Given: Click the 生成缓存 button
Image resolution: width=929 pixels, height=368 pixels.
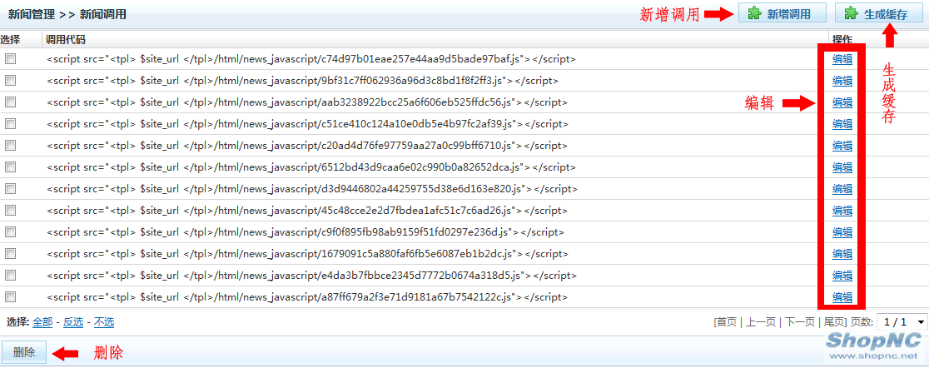Looking at the screenshot, I should point(879,13).
